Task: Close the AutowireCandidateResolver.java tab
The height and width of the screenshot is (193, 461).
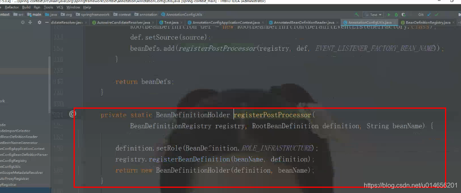Action: pos(154,22)
